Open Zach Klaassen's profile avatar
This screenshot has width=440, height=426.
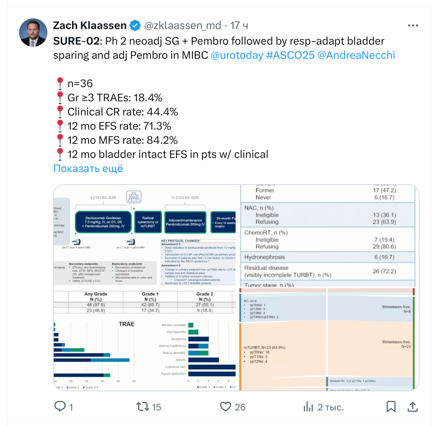pyautogui.click(x=33, y=33)
